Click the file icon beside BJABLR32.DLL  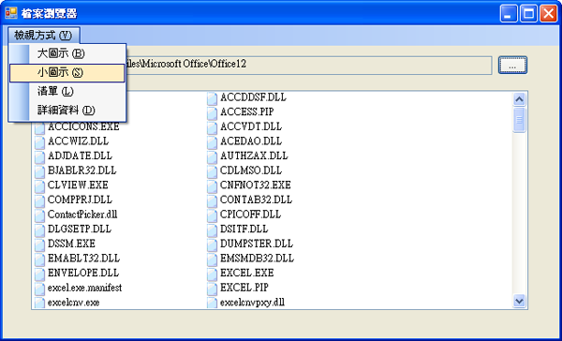coord(39,171)
